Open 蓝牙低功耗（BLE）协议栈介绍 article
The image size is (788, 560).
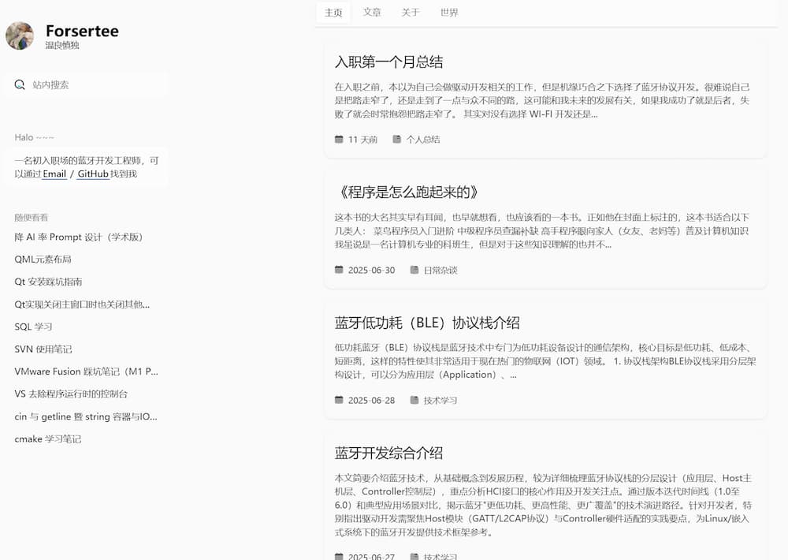tap(426, 323)
